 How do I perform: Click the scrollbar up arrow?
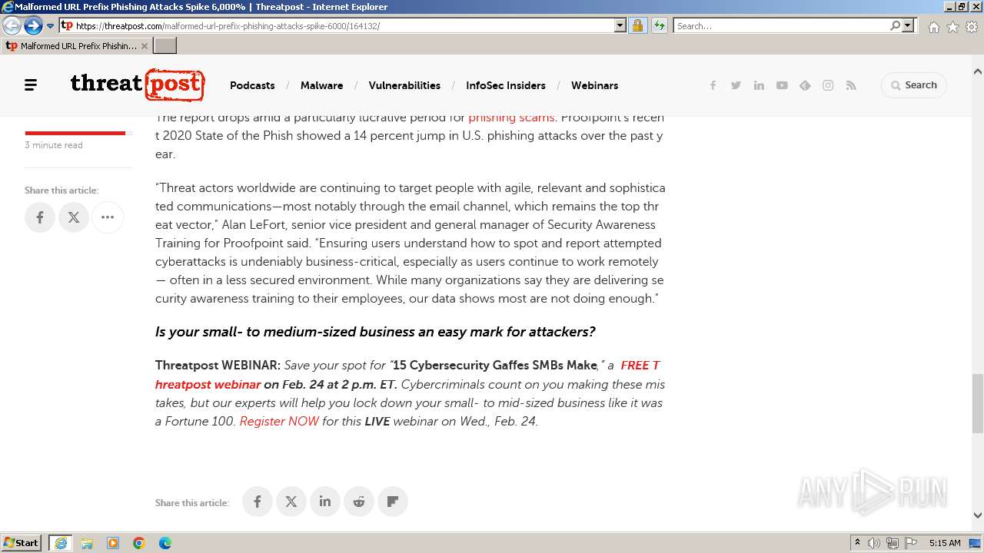[x=978, y=71]
